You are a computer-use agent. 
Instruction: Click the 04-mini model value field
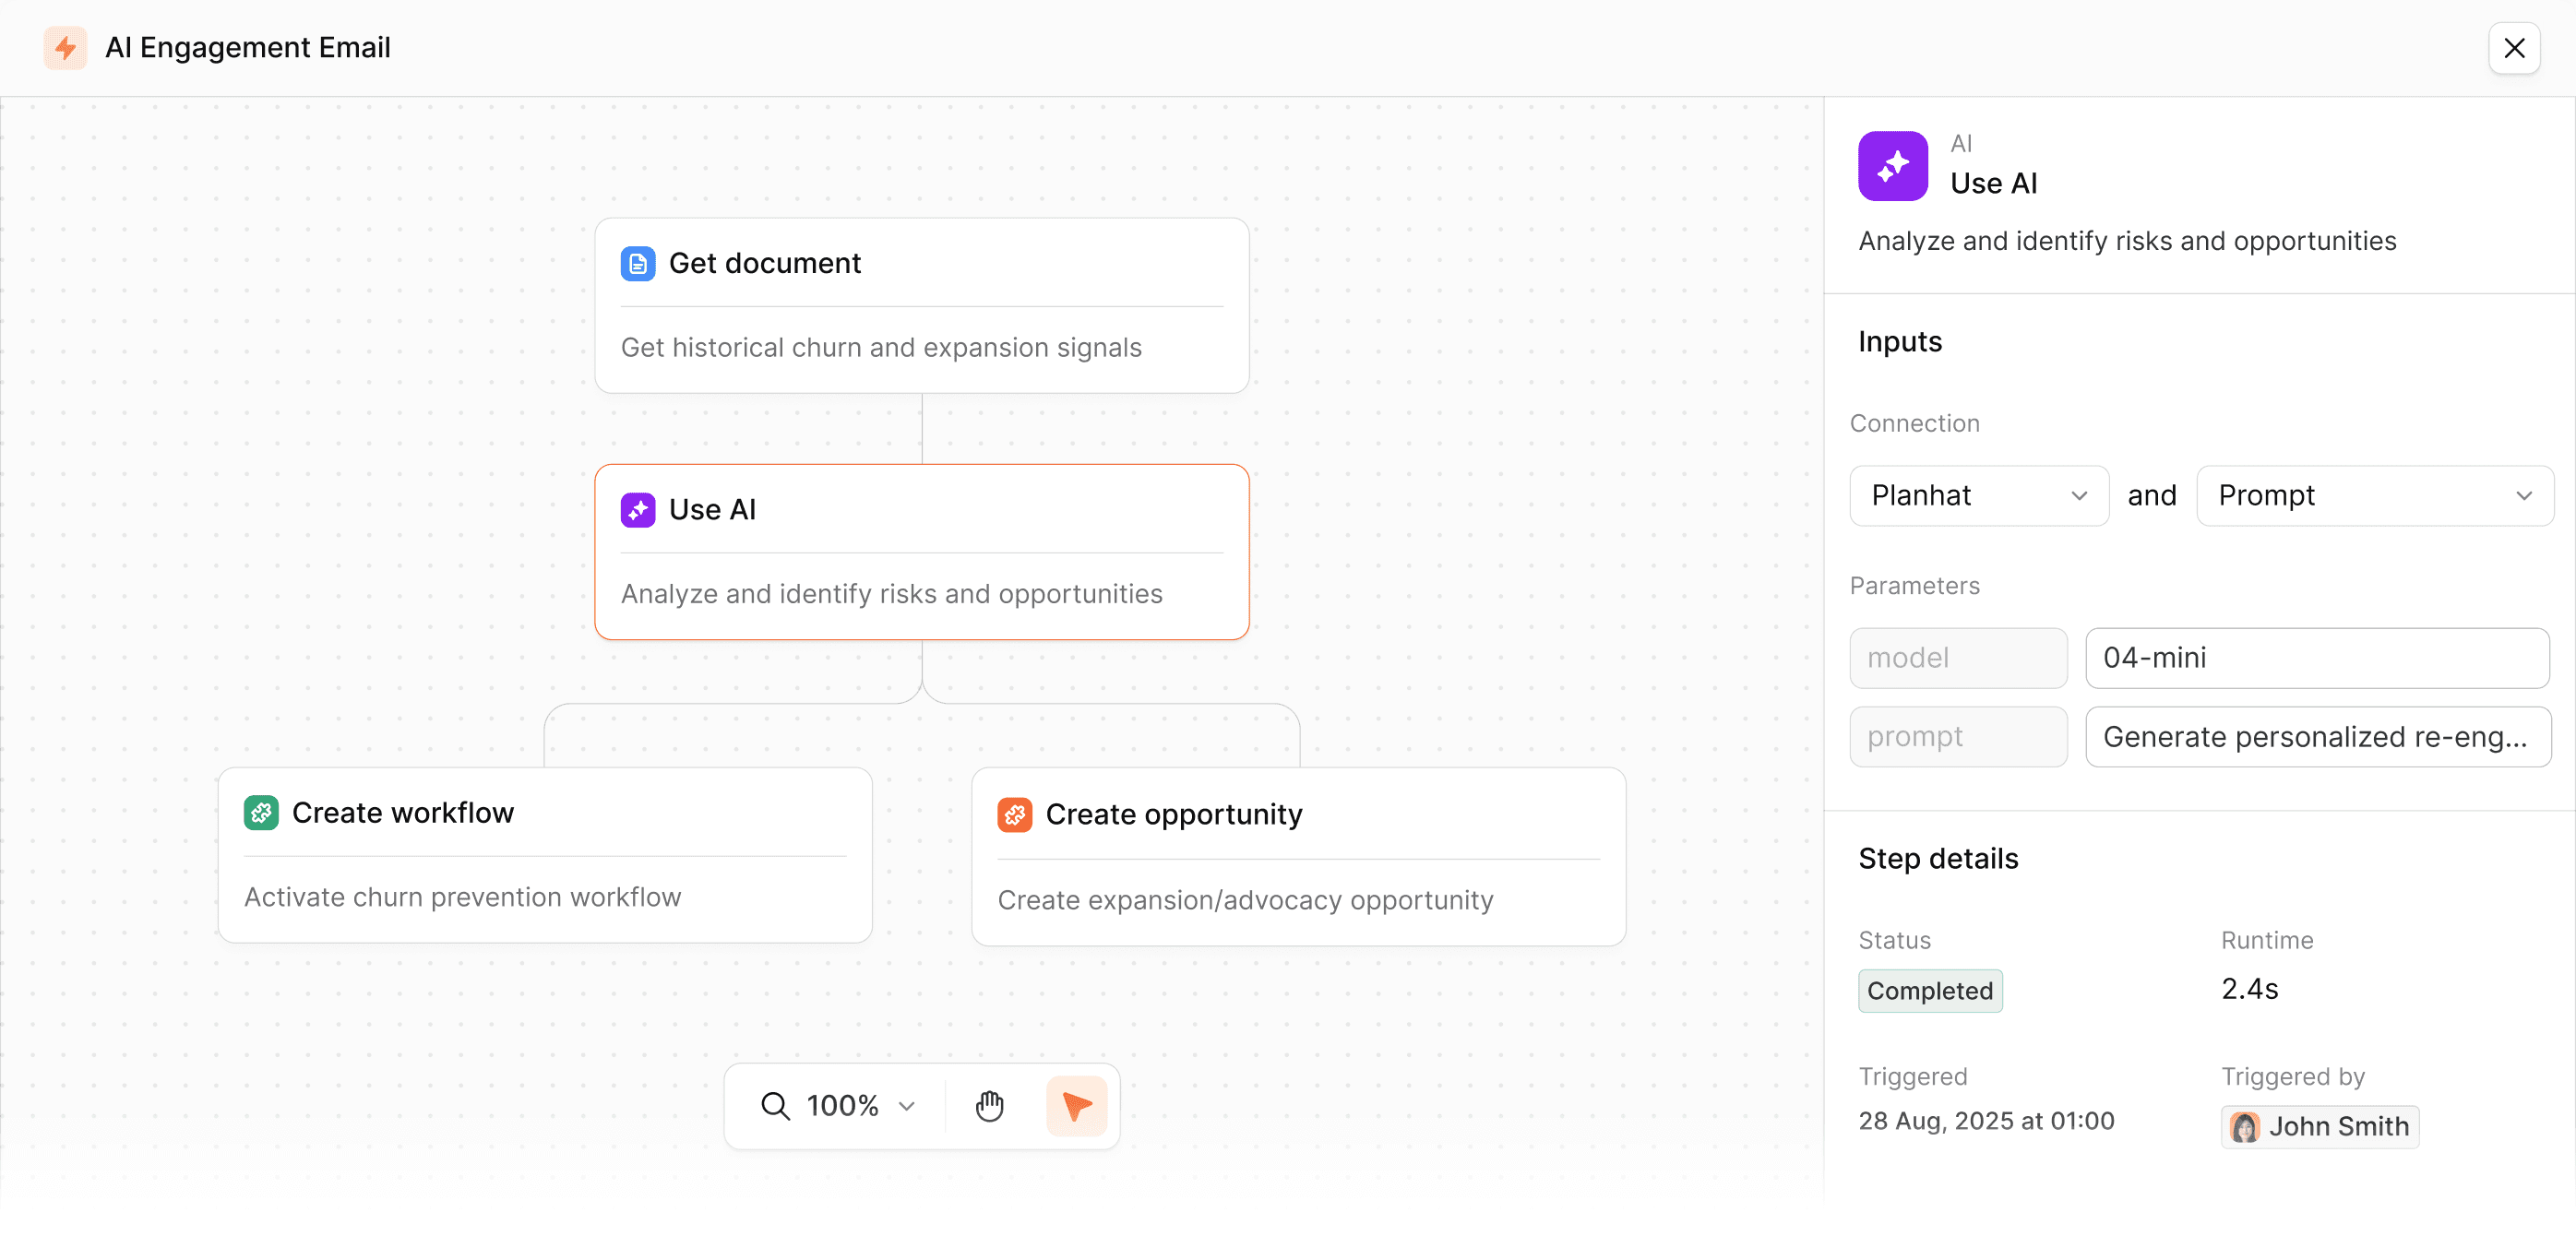tap(2316, 658)
